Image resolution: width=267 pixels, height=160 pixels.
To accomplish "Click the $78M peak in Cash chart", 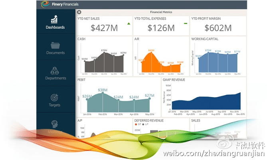I will click(x=104, y=53).
